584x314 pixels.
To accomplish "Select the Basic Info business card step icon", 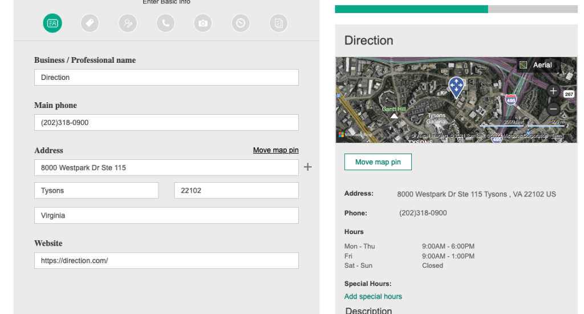I will (x=52, y=23).
